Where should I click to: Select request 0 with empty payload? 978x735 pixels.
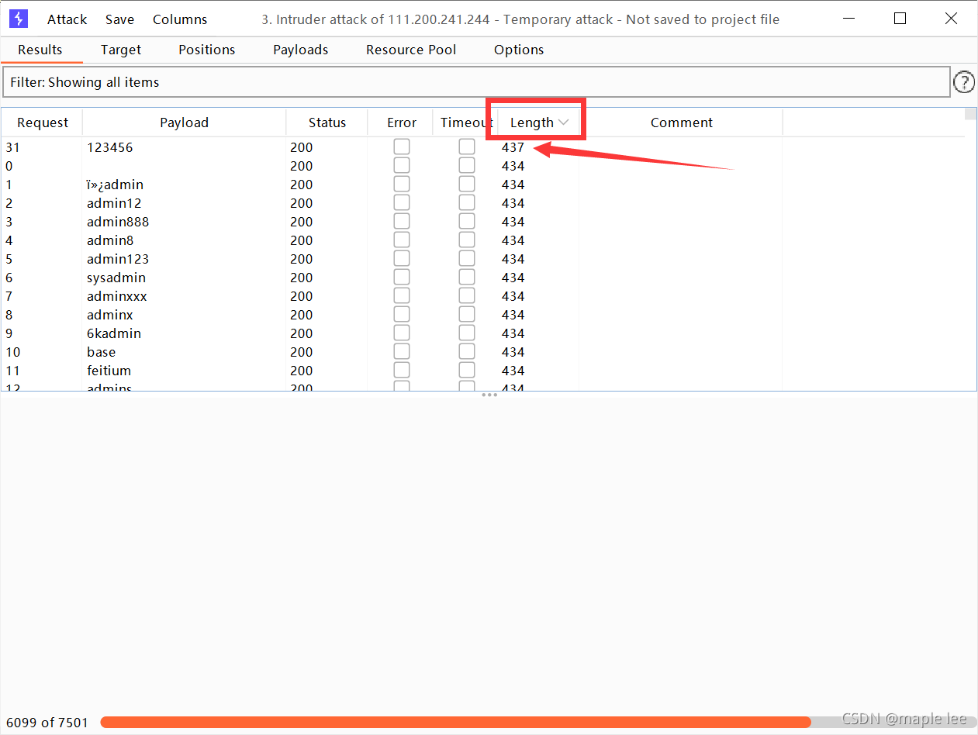click(483, 166)
